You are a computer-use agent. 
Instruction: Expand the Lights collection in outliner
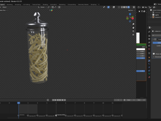coord(151,15)
